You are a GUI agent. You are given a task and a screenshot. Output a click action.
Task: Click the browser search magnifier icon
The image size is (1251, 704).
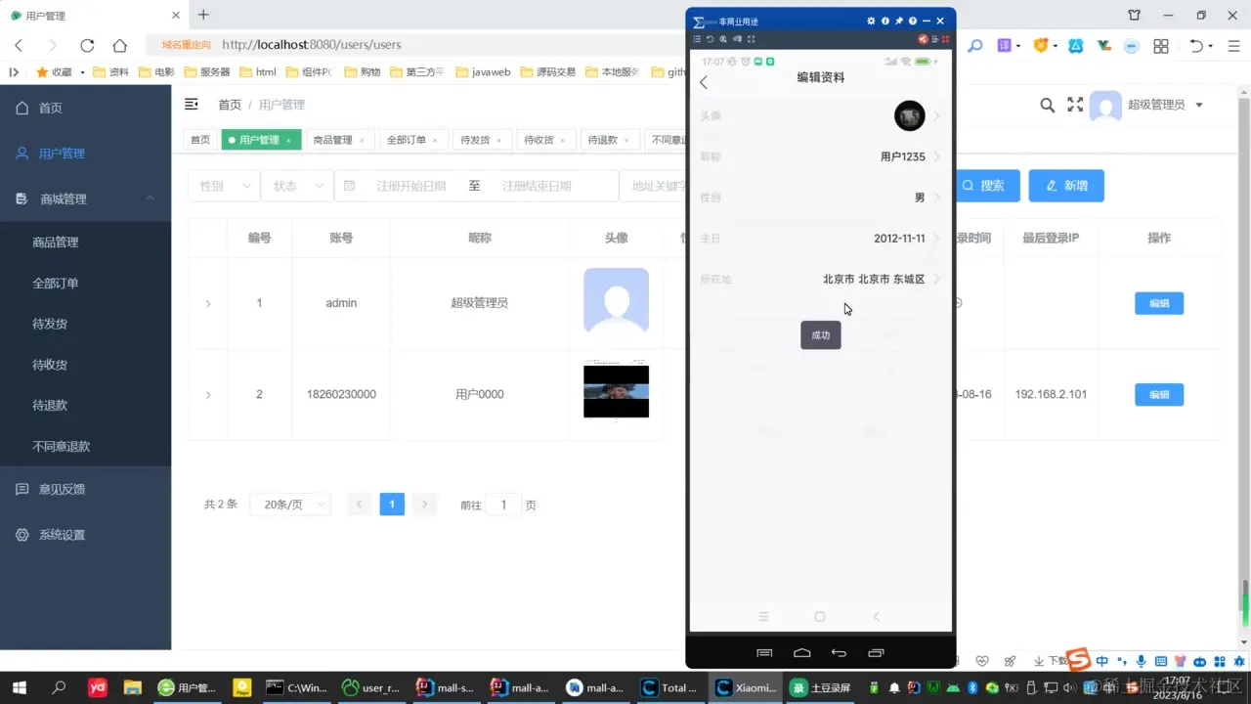coord(974,46)
